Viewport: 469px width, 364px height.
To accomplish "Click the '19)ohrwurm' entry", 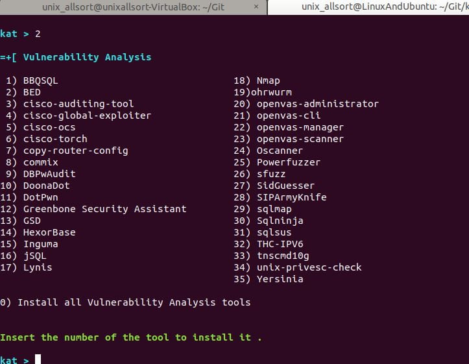I will (263, 92).
